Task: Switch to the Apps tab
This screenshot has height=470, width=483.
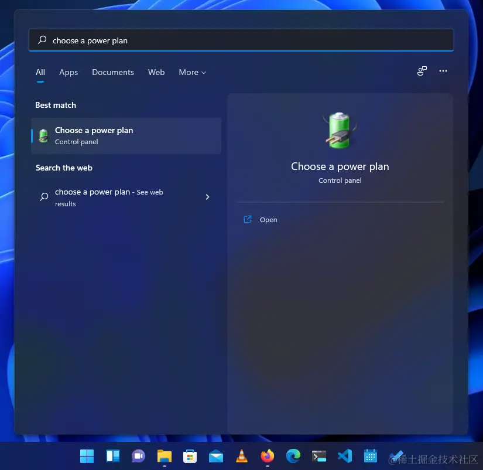Action: coord(68,72)
